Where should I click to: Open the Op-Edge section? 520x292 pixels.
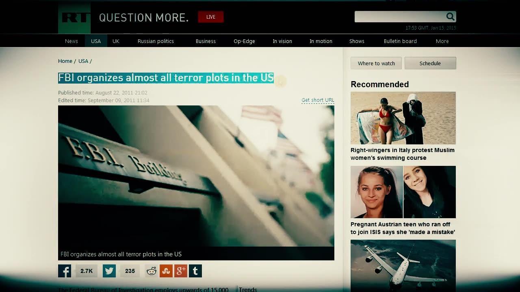(x=244, y=41)
